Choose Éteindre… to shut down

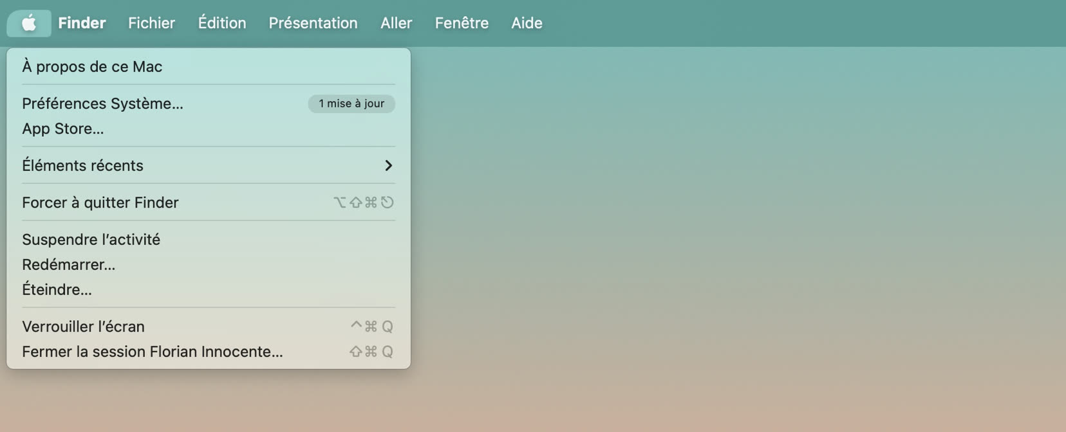click(x=209, y=289)
